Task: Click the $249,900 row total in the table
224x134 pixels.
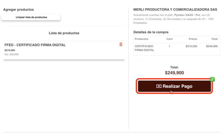Action: click(212, 46)
